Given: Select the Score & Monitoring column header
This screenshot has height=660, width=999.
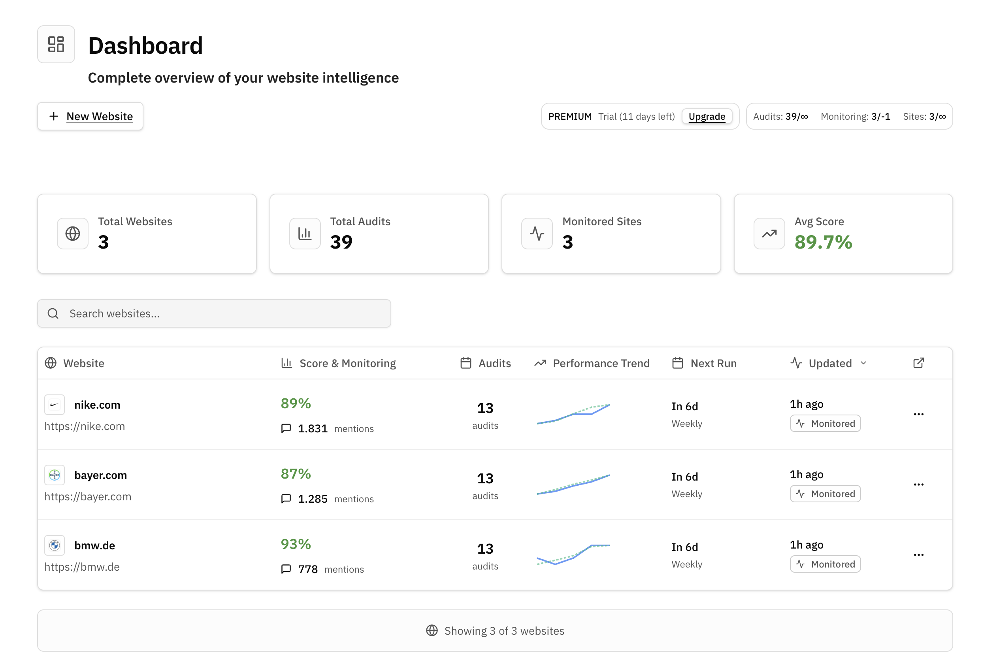Looking at the screenshot, I should click(x=347, y=363).
